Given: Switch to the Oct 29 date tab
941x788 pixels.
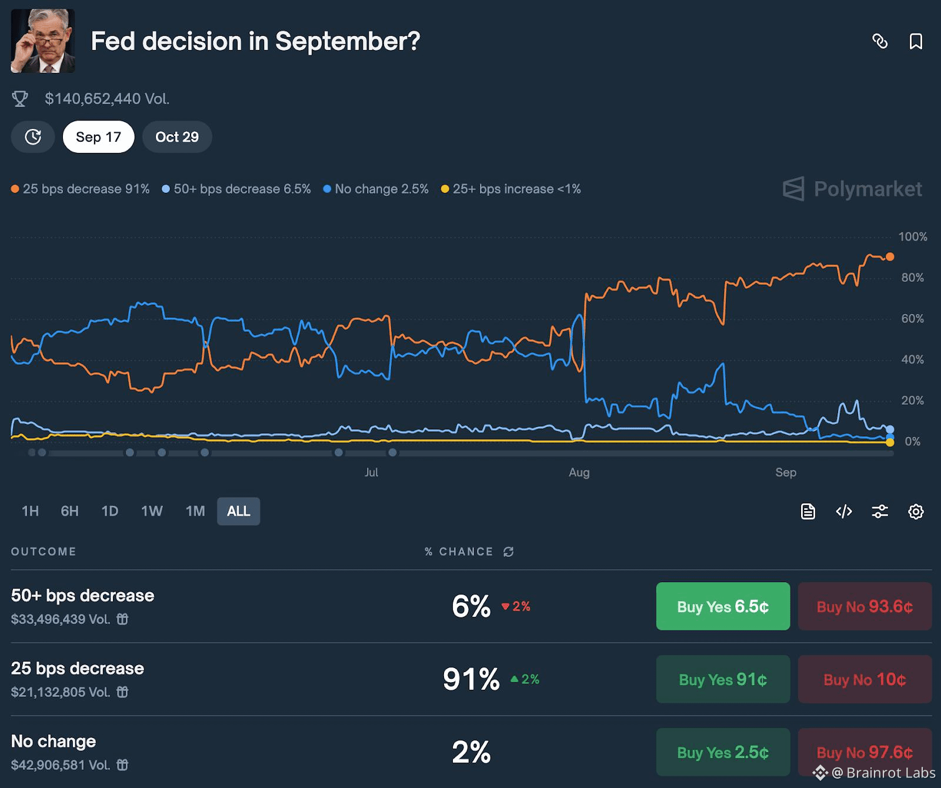Looking at the screenshot, I should click(177, 137).
